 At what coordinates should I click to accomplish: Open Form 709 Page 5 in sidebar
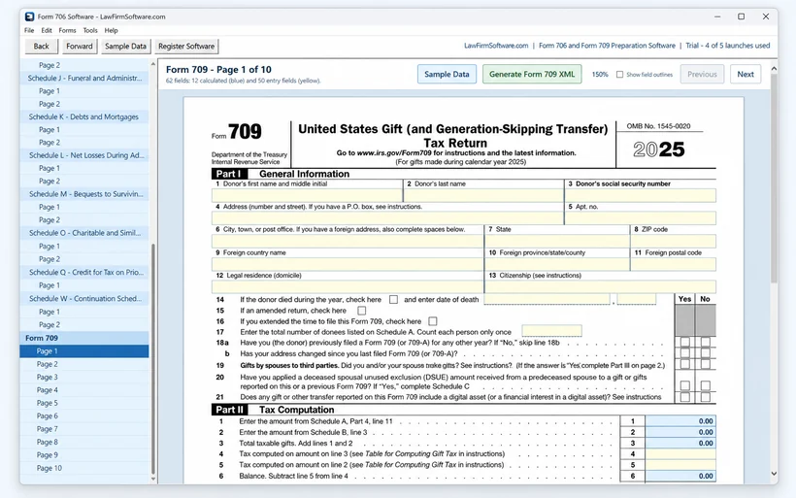(84, 403)
